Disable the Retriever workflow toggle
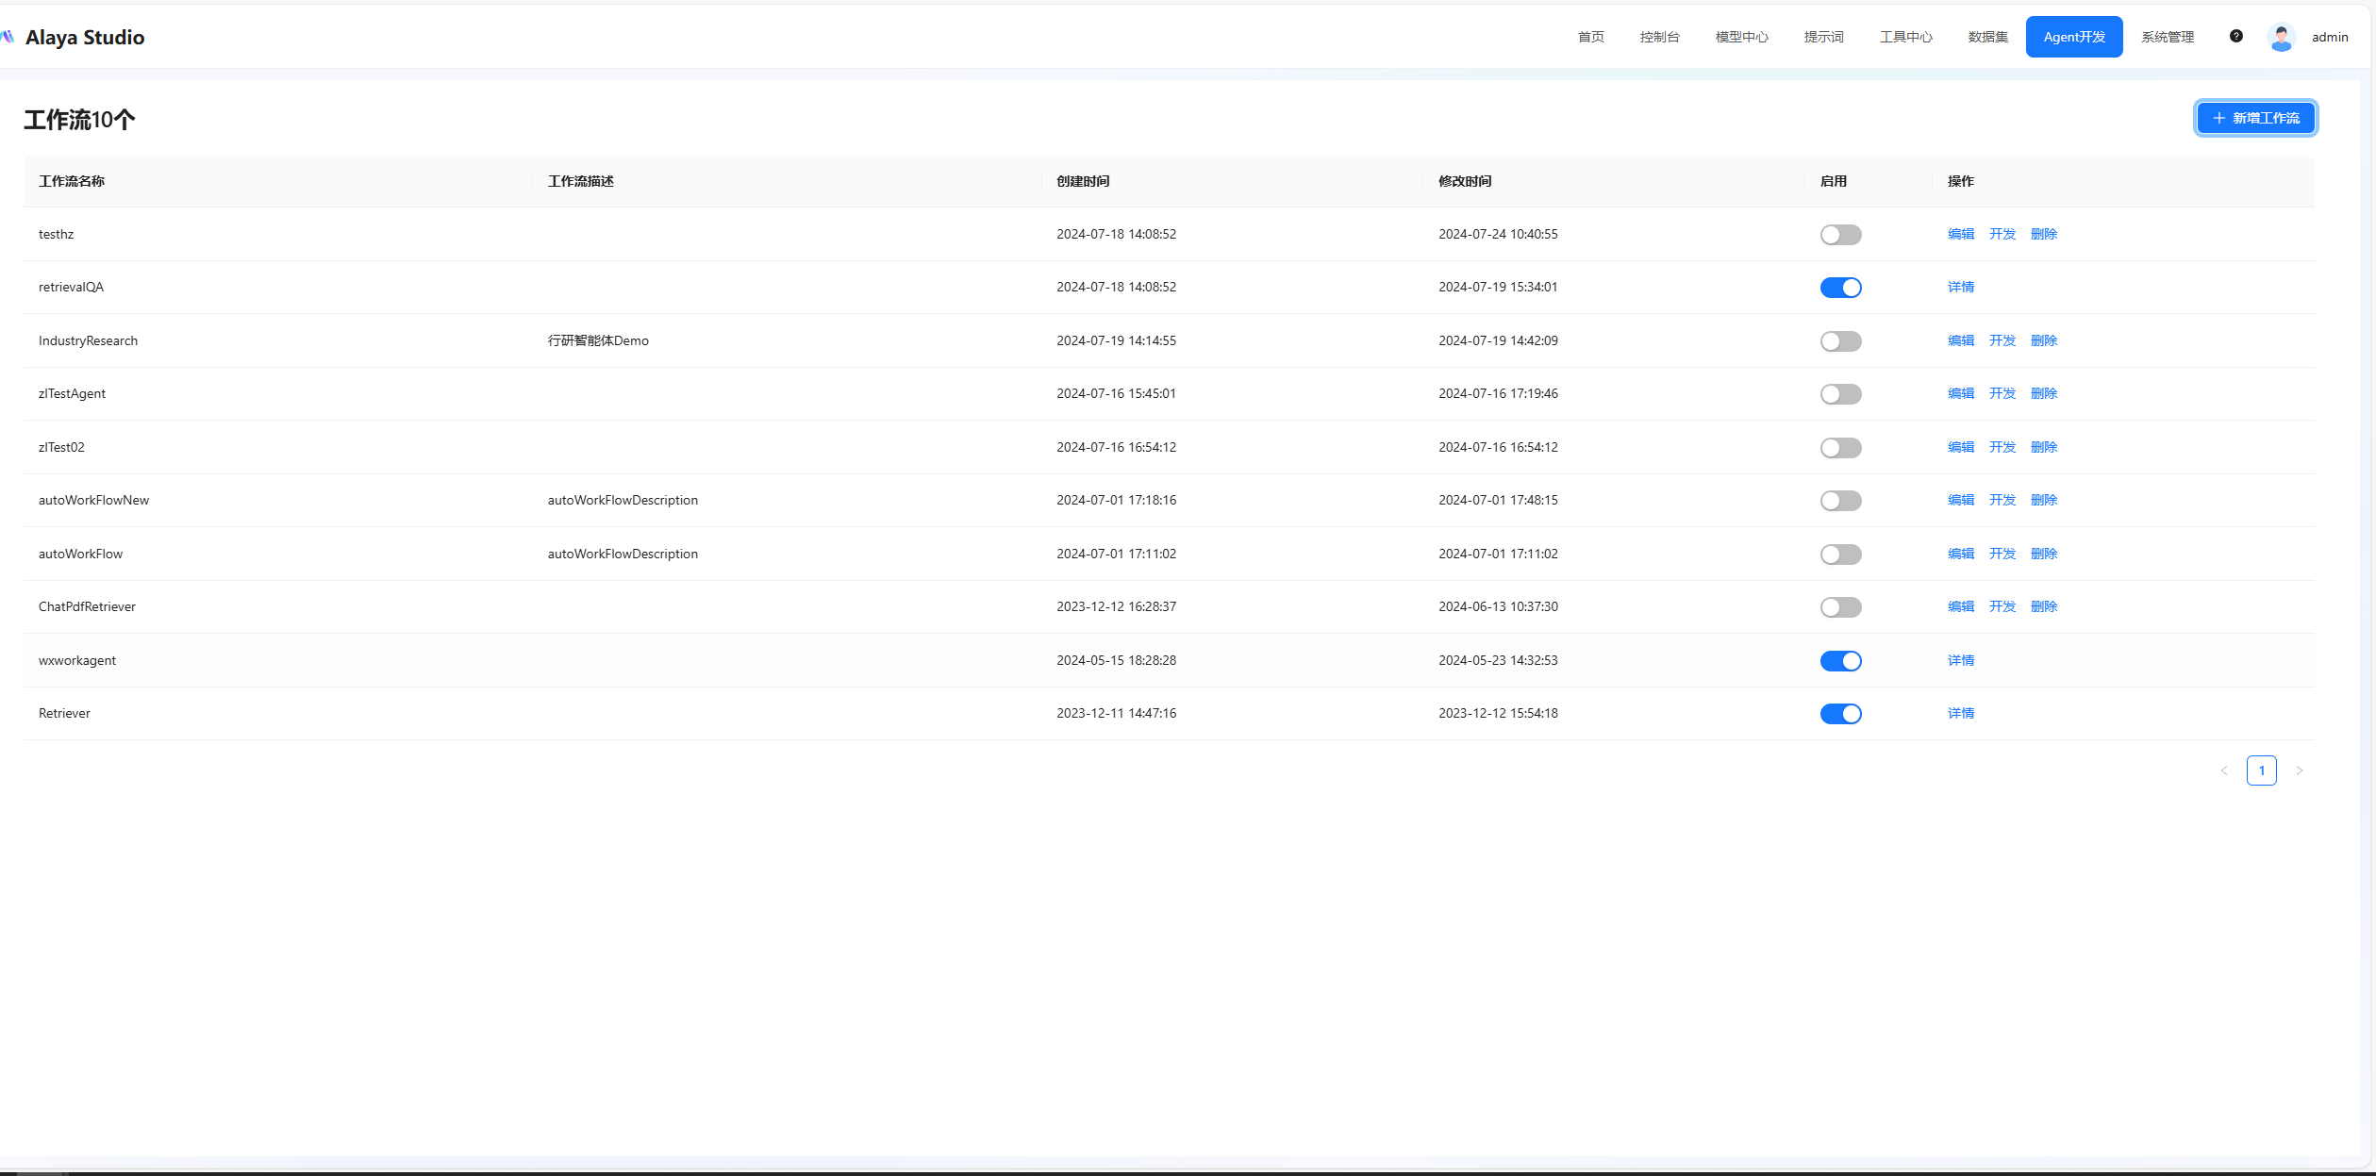Screen dimensions: 2376x1176 [1839, 714]
